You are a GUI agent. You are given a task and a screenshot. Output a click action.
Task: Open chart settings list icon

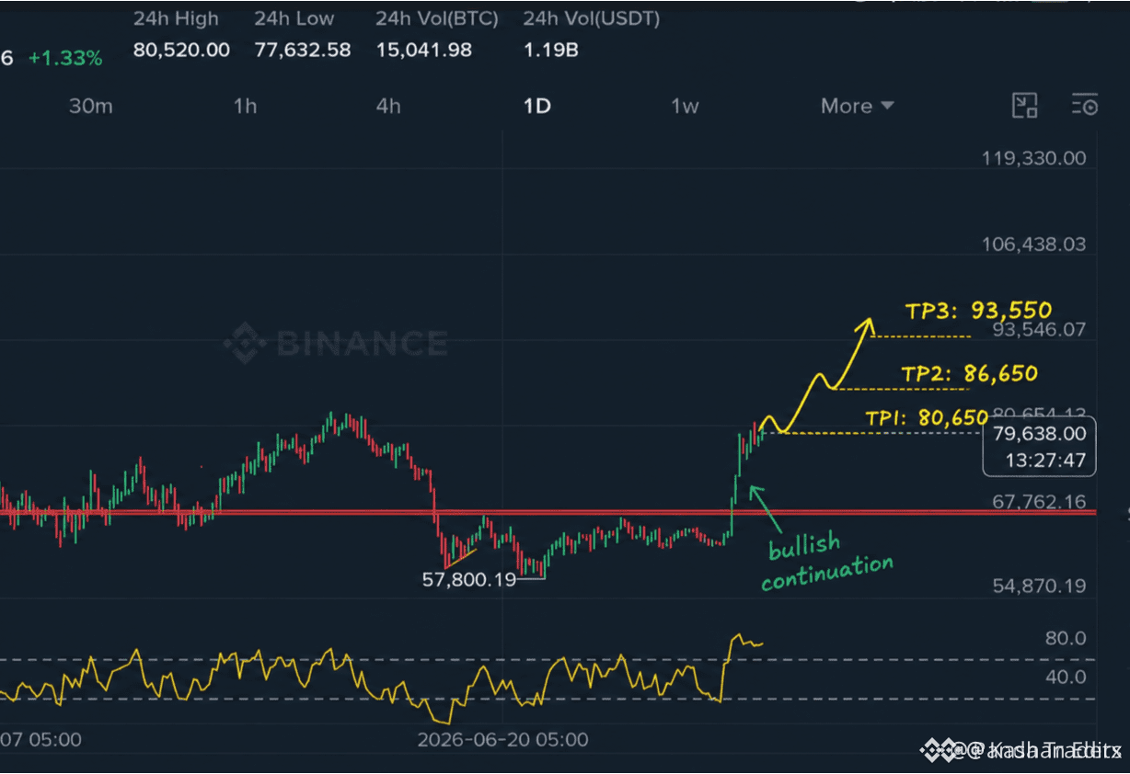click(1085, 105)
